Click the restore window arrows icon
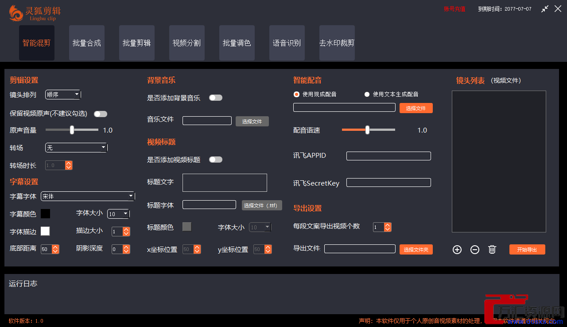The width and height of the screenshot is (567, 327). [545, 9]
